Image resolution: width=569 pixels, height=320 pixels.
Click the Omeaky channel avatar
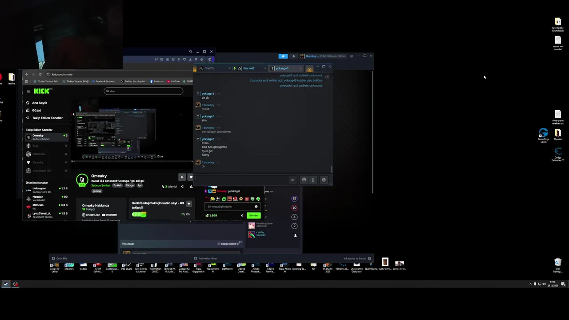coord(82,180)
